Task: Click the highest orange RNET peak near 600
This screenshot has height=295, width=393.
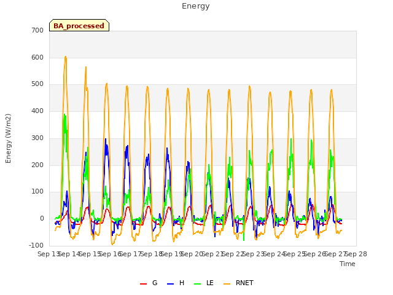Action: pos(66,57)
